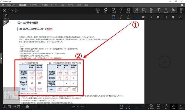This screenshot has width=185, height=110.
Task: Select the outlined circle shape
Action: click(x=166, y=17)
